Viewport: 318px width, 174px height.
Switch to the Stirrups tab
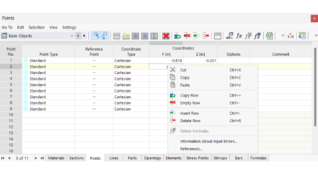(x=220, y=158)
